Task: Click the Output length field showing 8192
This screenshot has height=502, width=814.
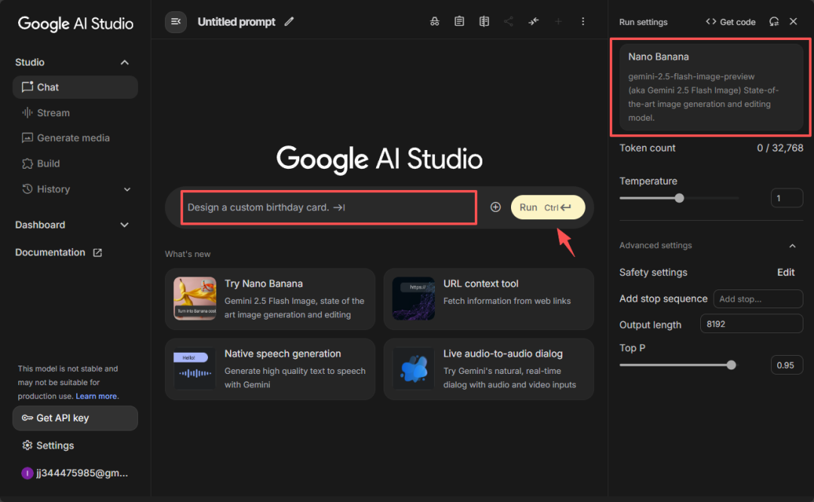Action: 751,324
